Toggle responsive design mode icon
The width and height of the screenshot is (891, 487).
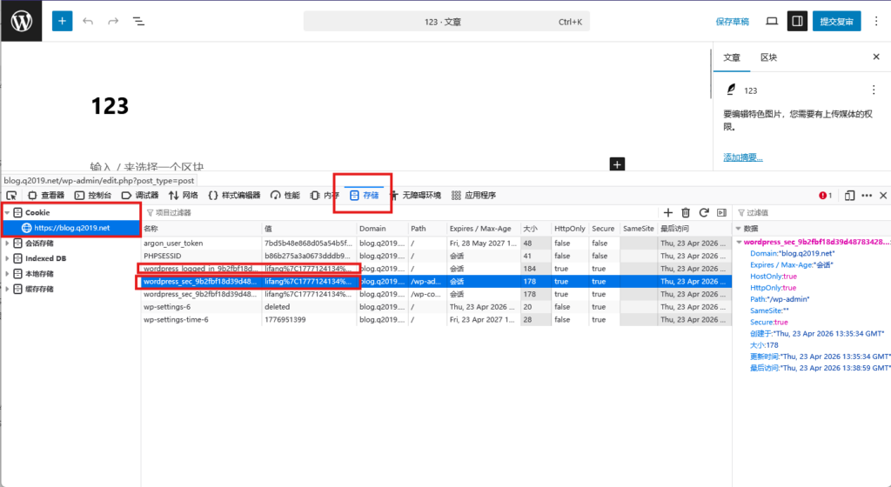click(x=849, y=196)
